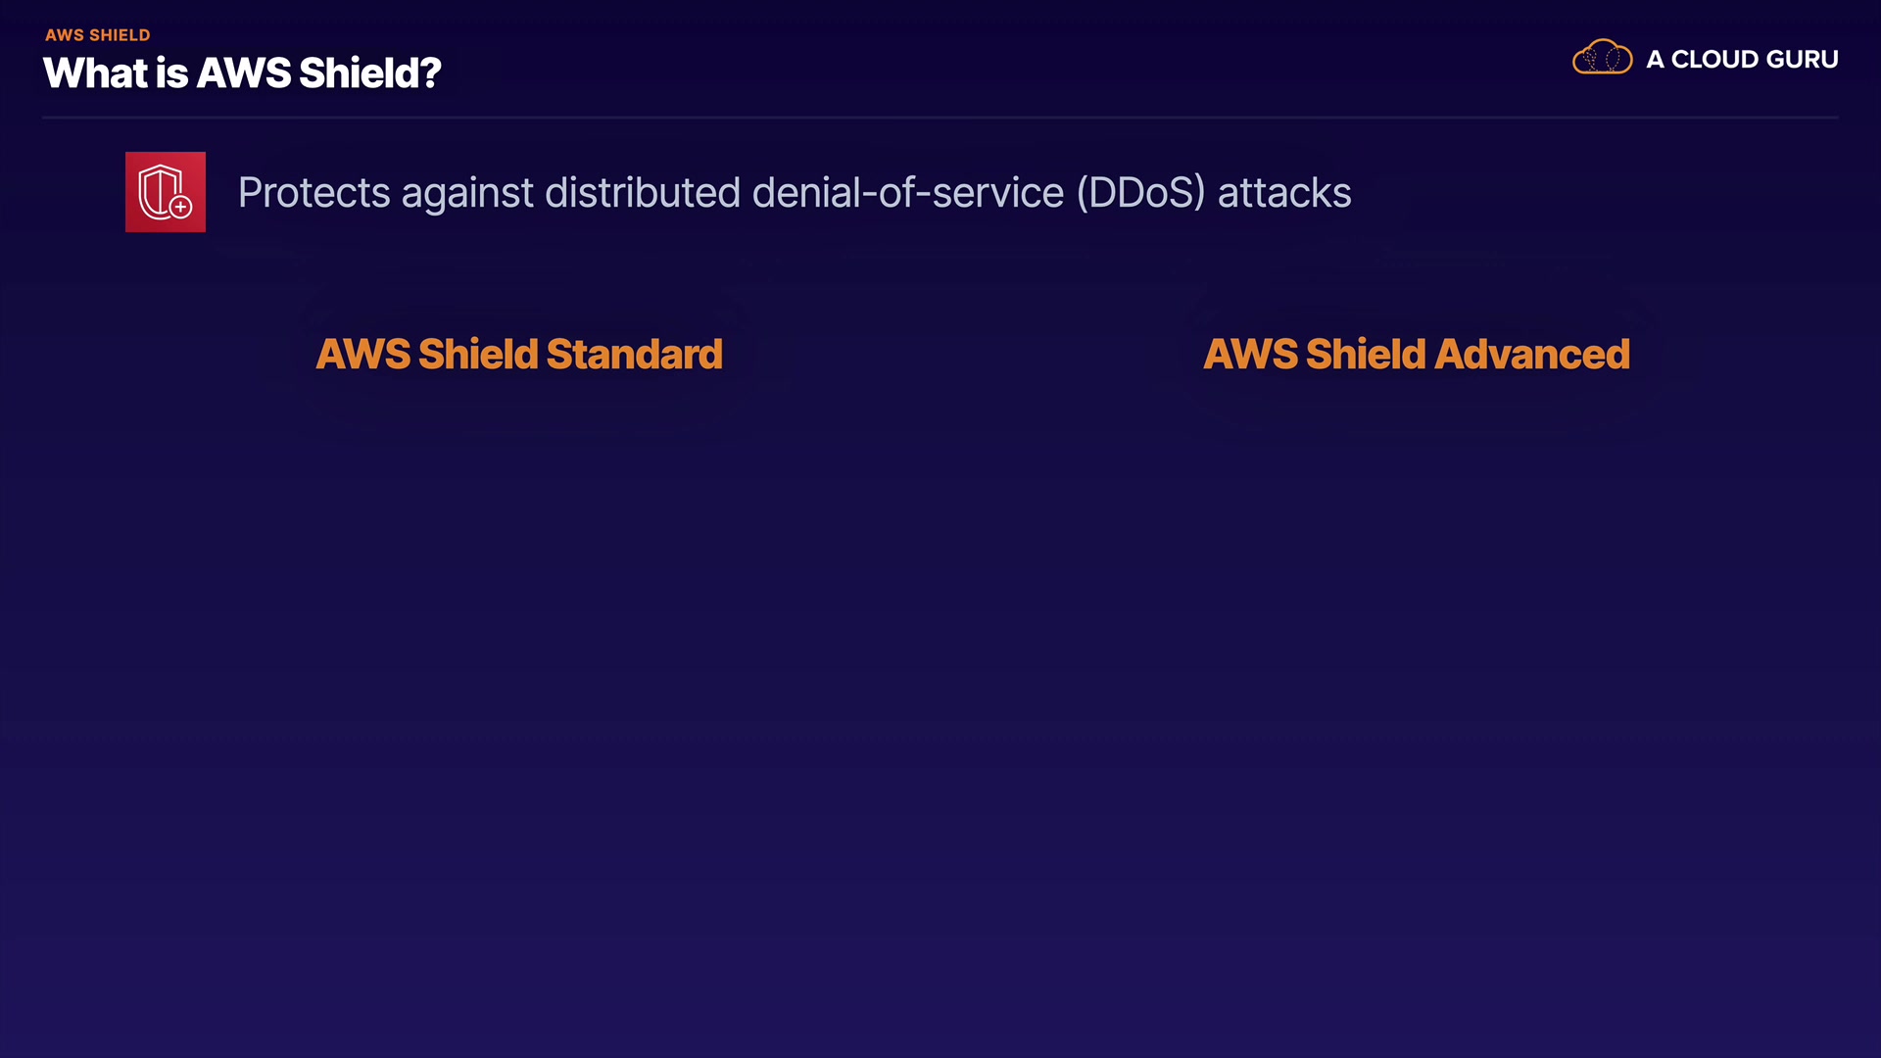Click the divider line beneath the slide title

pos(940,118)
